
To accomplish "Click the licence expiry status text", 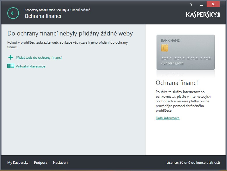I will pos(193,163).
